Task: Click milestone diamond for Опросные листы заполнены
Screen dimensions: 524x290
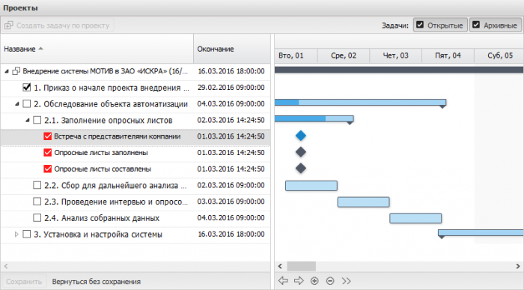Action: pos(301,152)
